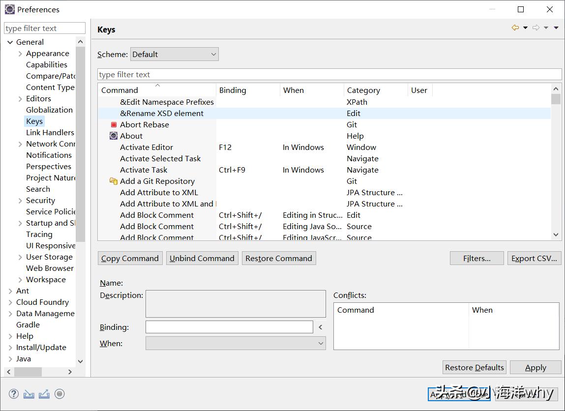Click the help question mark icon

(x=14, y=394)
